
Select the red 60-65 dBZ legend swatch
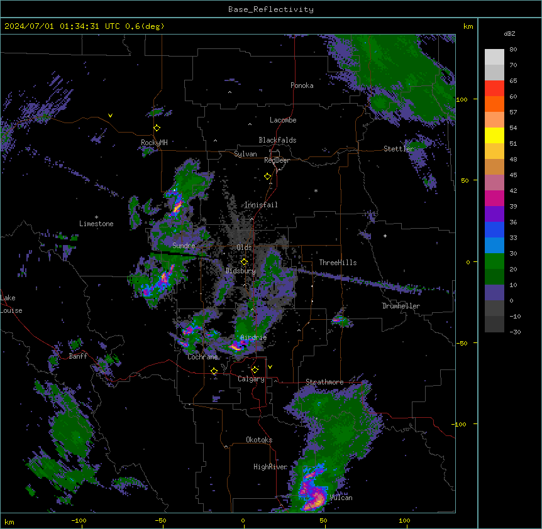[494, 89]
